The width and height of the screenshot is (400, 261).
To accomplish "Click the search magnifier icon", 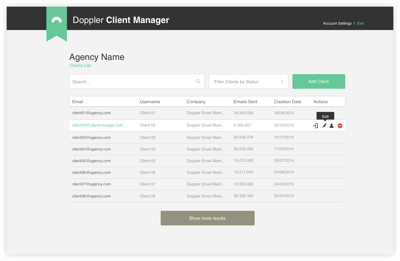I will point(198,81).
